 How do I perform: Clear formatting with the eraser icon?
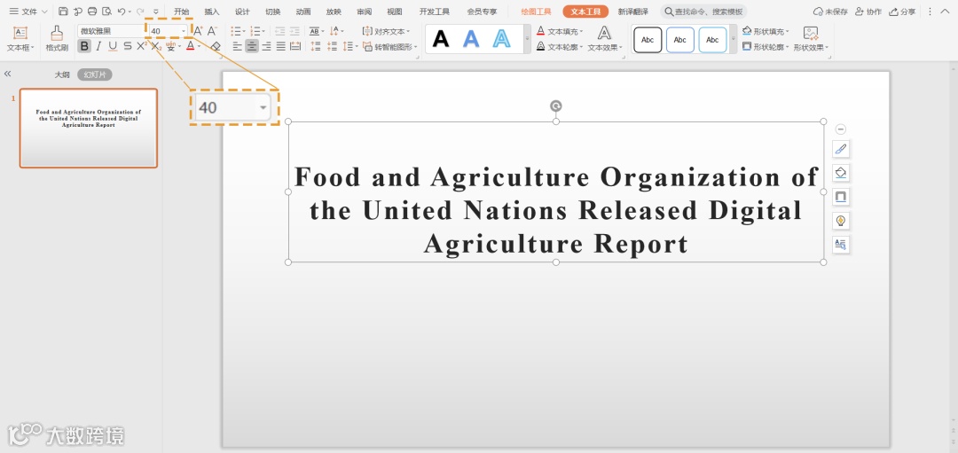(215, 46)
